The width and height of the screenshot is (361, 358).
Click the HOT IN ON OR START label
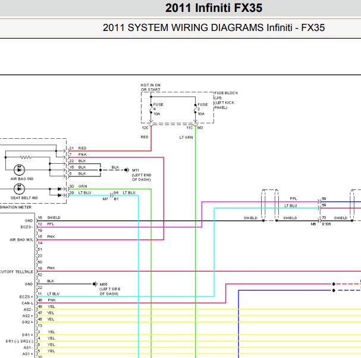click(x=150, y=88)
